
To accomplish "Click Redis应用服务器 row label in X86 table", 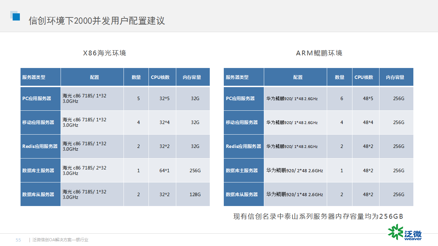I will [x=40, y=146].
